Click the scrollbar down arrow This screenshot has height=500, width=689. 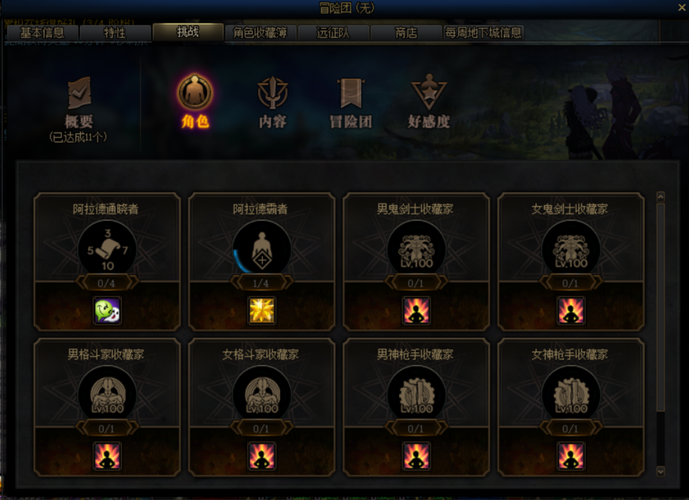(x=660, y=472)
